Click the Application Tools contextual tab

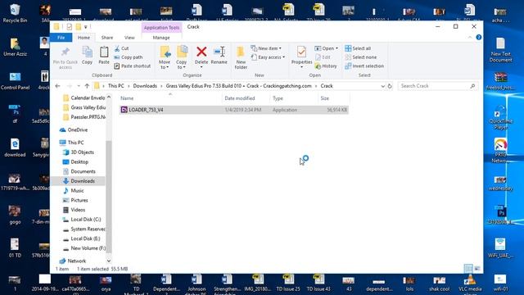tap(161, 27)
